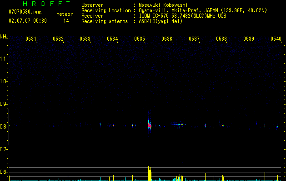This screenshot has width=286, height=181.
Task: Click the date stamp 02.07.07 05:30
Action: (x=28, y=21)
